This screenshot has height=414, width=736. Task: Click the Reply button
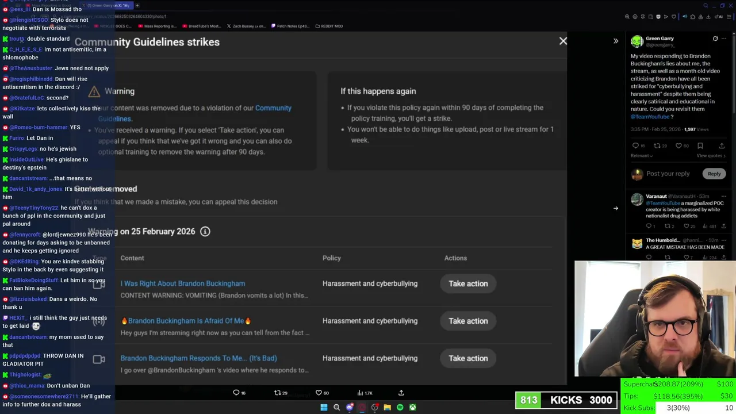tap(714, 174)
